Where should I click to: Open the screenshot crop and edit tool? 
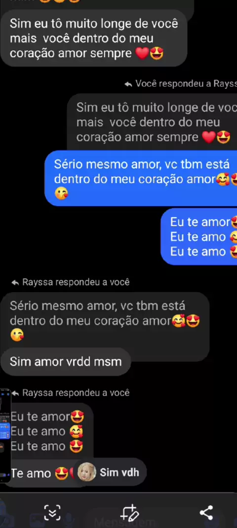tap(129, 513)
